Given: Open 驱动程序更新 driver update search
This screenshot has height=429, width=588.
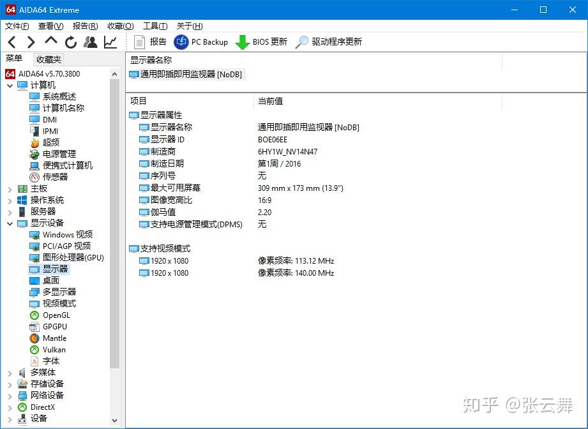Looking at the screenshot, I should pos(333,42).
